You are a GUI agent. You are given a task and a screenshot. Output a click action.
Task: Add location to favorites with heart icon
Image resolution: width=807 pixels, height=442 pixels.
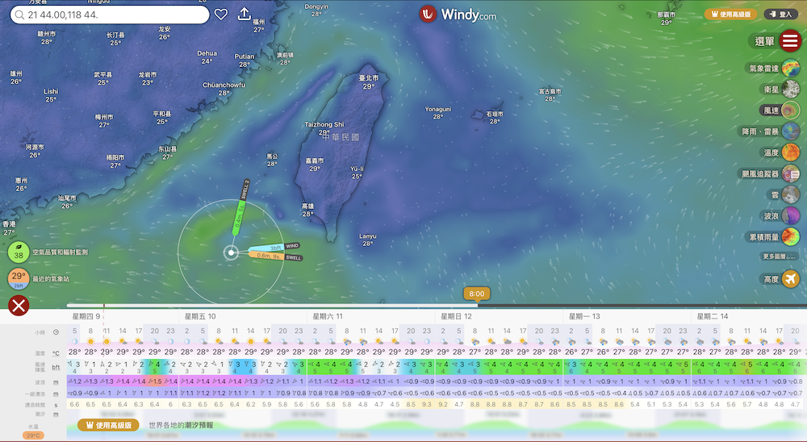click(221, 15)
